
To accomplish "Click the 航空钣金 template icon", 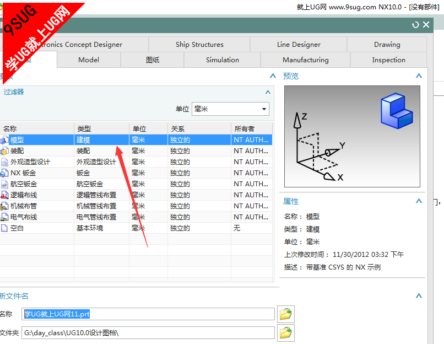I will tap(4, 184).
